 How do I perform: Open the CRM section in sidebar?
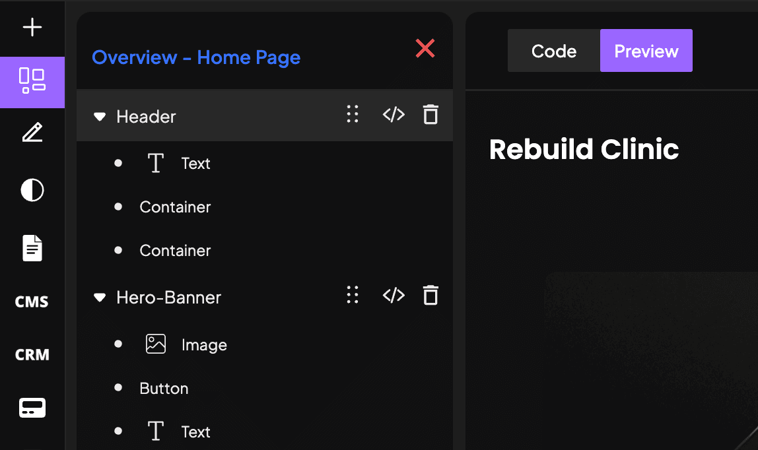(x=32, y=355)
